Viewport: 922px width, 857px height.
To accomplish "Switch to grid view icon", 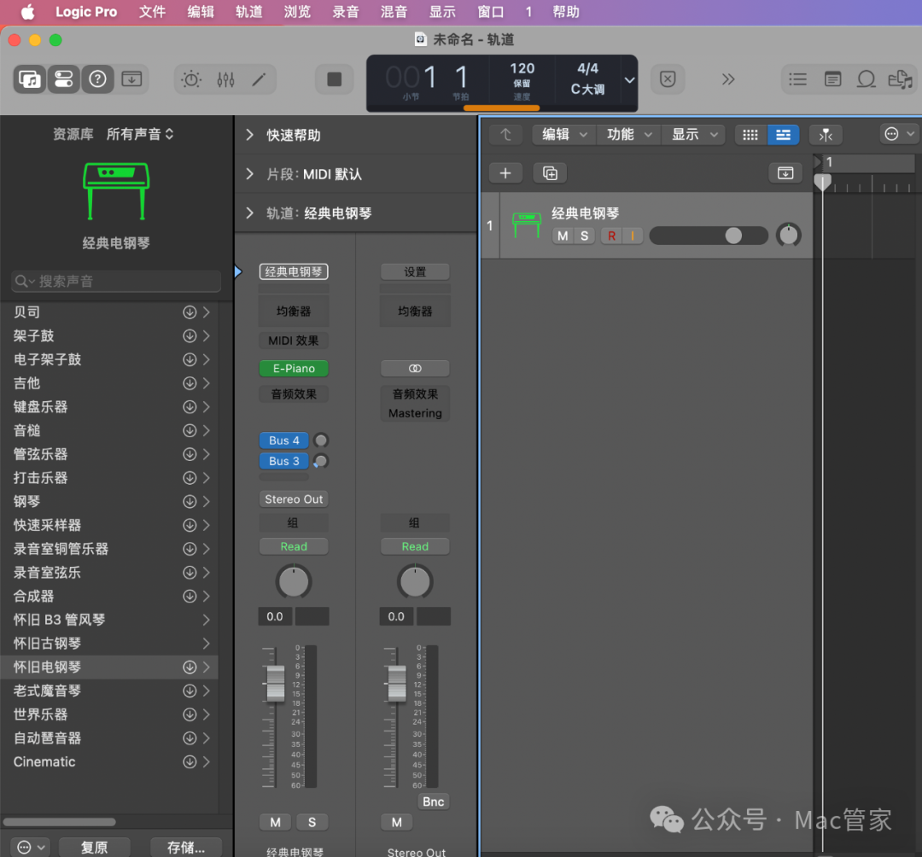I will [750, 135].
